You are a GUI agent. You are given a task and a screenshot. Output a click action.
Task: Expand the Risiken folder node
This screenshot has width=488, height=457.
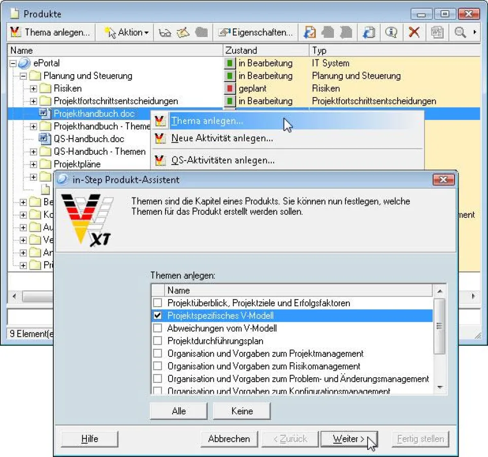click(x=34, y=89)
